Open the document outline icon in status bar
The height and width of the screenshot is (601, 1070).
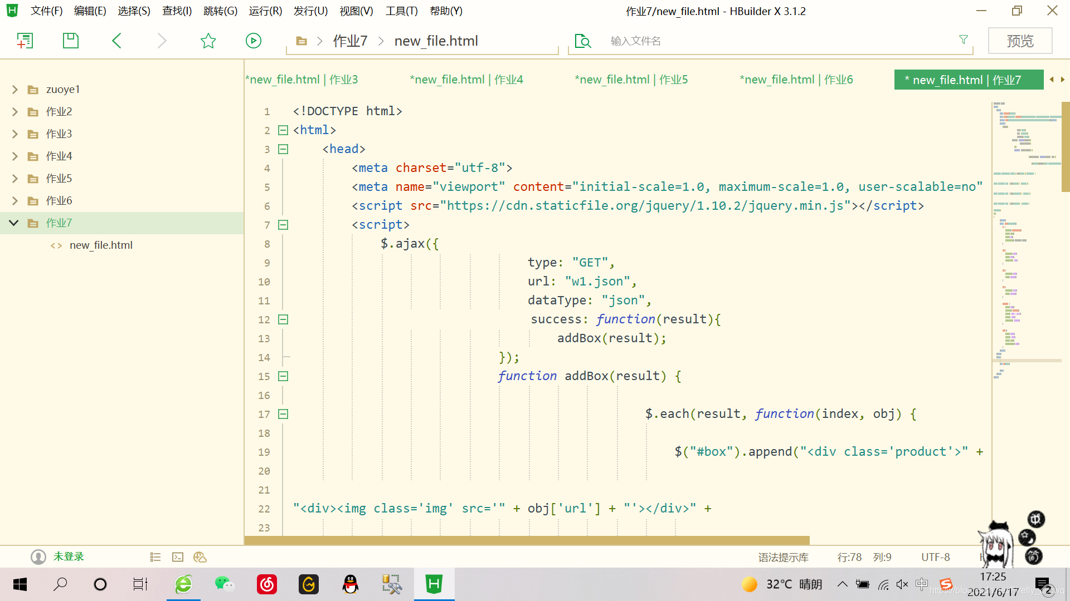click(x=155, y=557)
